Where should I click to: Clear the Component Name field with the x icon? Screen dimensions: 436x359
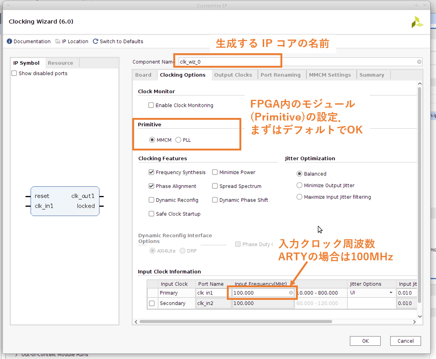coord(419,62)
